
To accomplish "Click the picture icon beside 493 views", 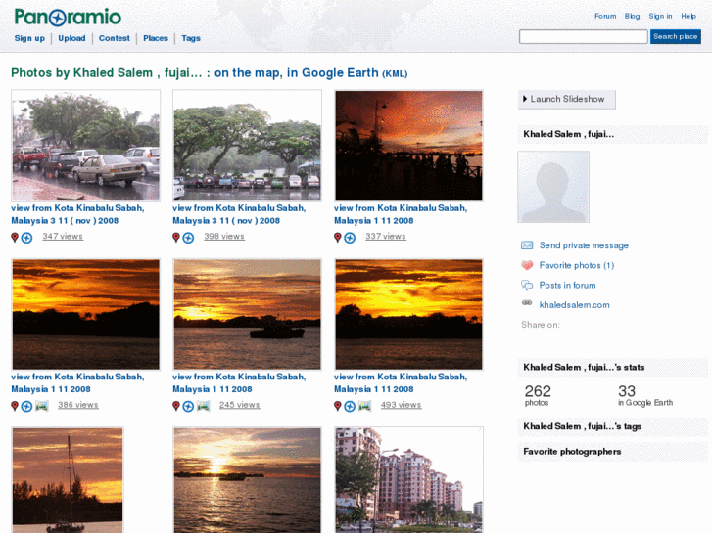I will (x=364, y=406).
